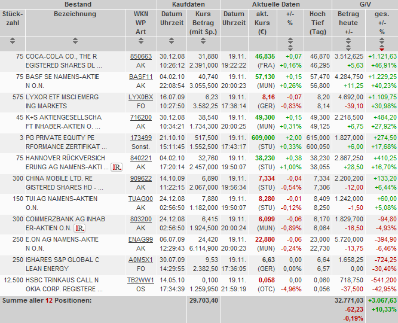Viewport: 398px width, 323px height.
Task: Click current price 22,880 for E.ON
Action: tap(265, 239)
